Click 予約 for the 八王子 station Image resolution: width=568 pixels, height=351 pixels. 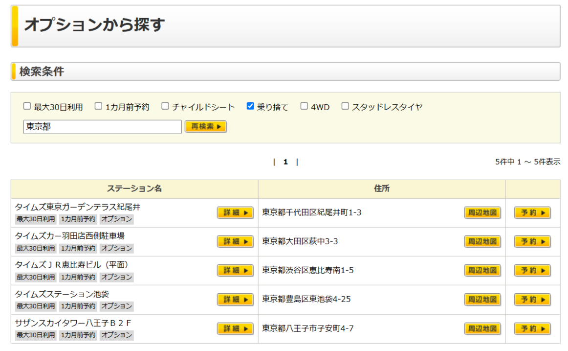coord(532,328)
